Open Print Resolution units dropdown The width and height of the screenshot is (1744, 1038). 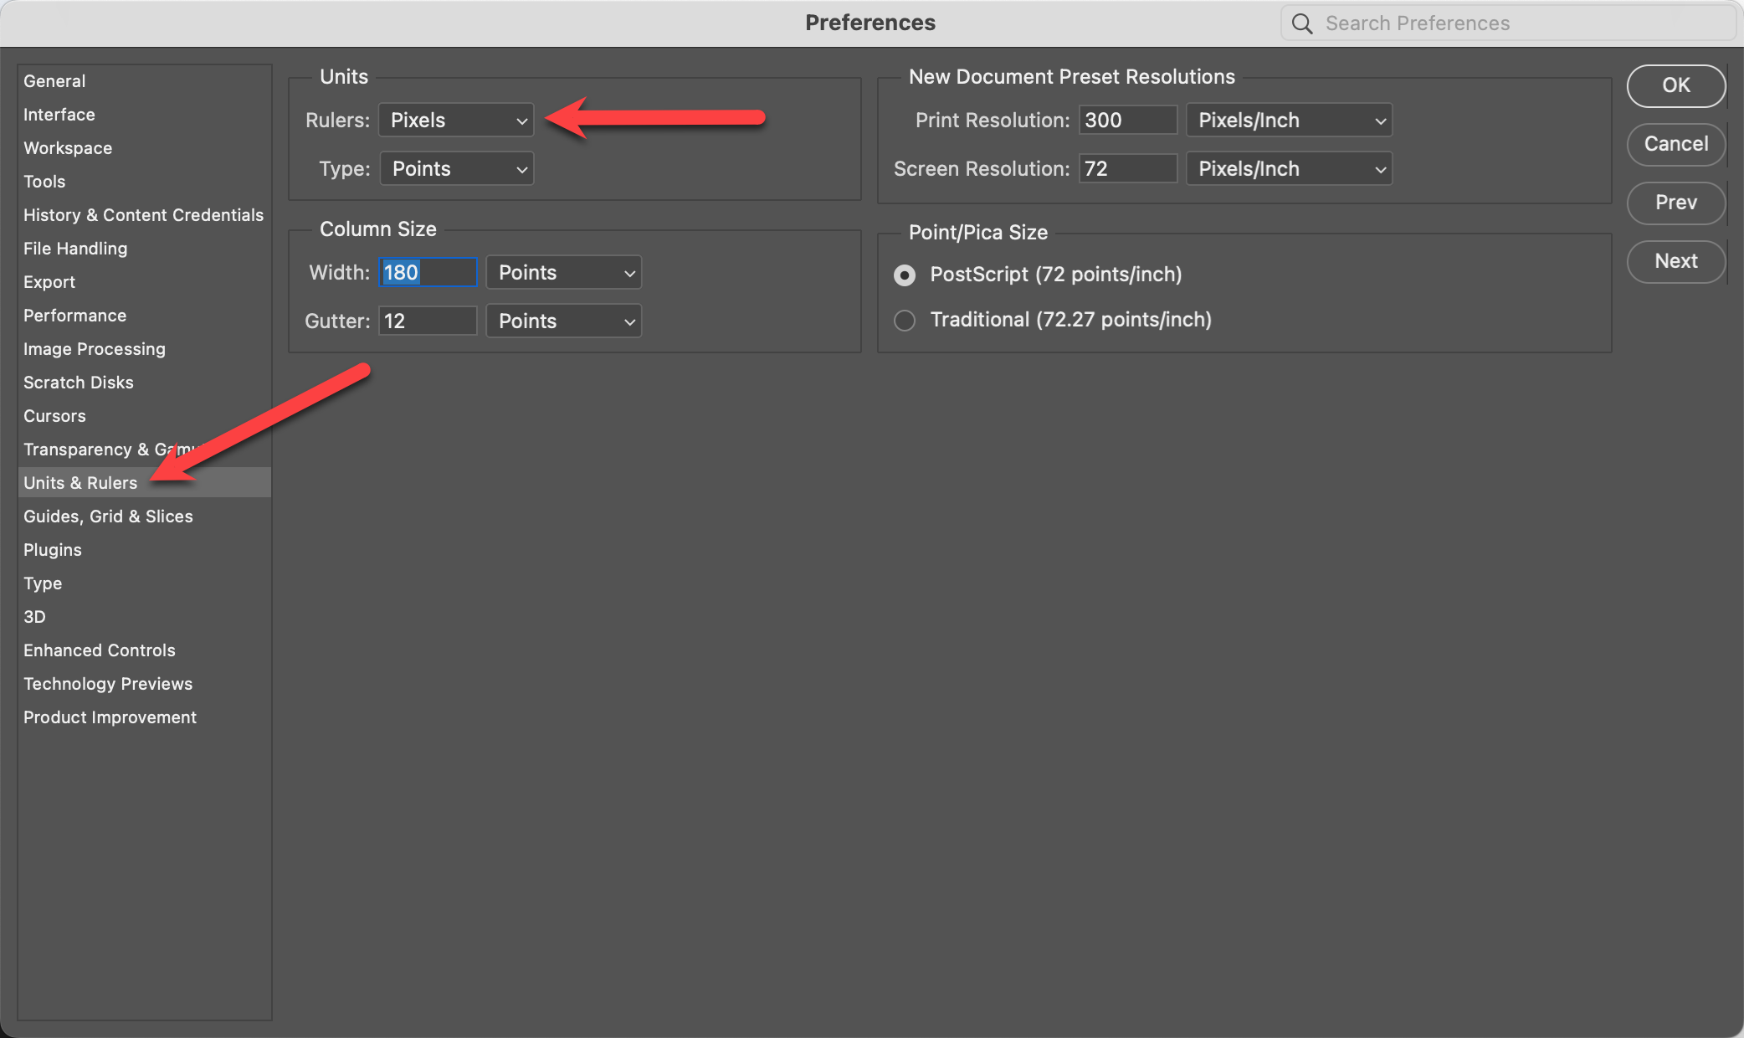[x=1289, y=121]
